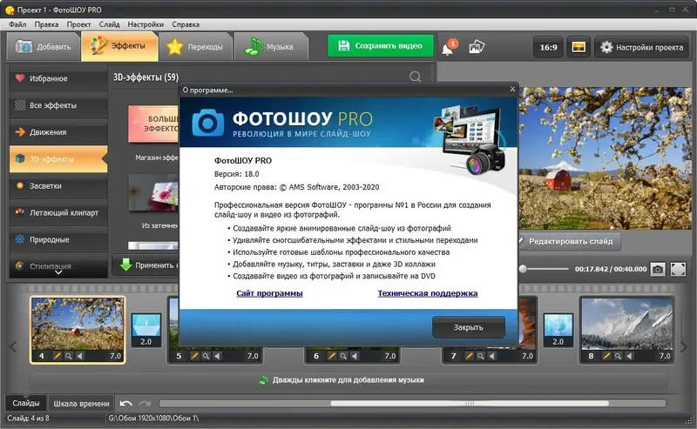Switch to the Музыка tab
Viewport: 697px width, 429px height.
[x=270, y=47]
